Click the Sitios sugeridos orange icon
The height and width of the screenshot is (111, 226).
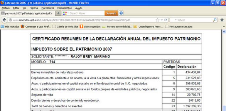point(81,27)
